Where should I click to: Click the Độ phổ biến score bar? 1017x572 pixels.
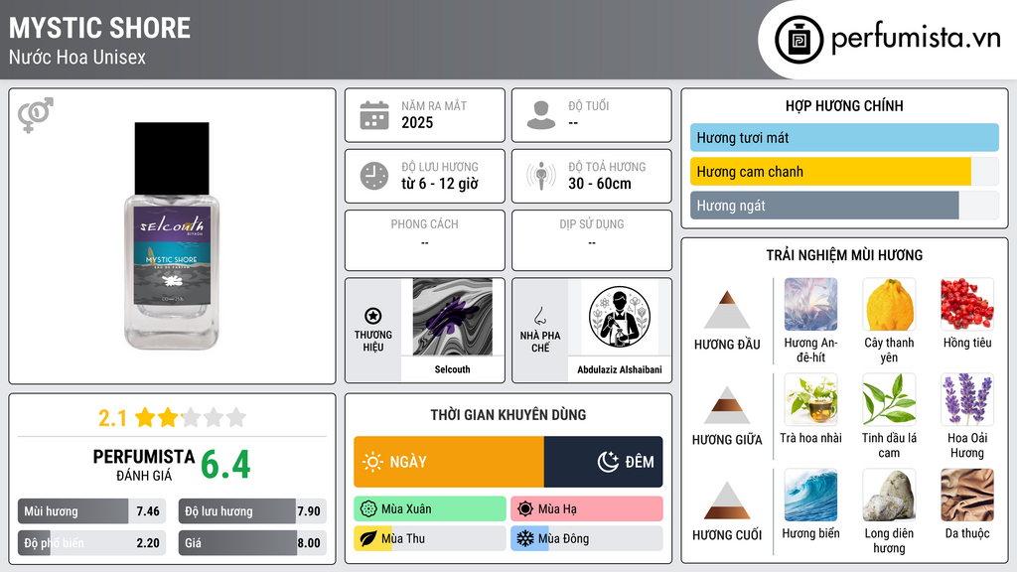click(x=91, y=543)
